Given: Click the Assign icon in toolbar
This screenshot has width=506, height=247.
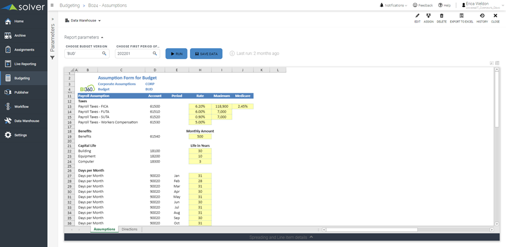Looking at the screenshot, I should point(428,16).
